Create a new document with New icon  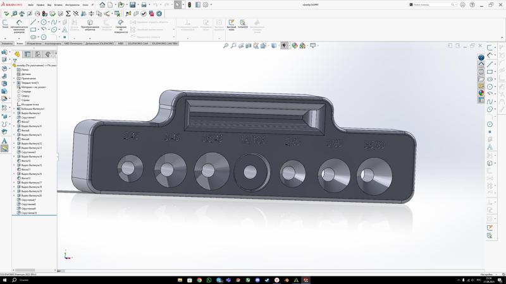click(110, 5)
